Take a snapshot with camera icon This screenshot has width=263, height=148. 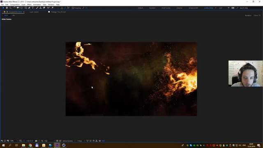point(36,141)
